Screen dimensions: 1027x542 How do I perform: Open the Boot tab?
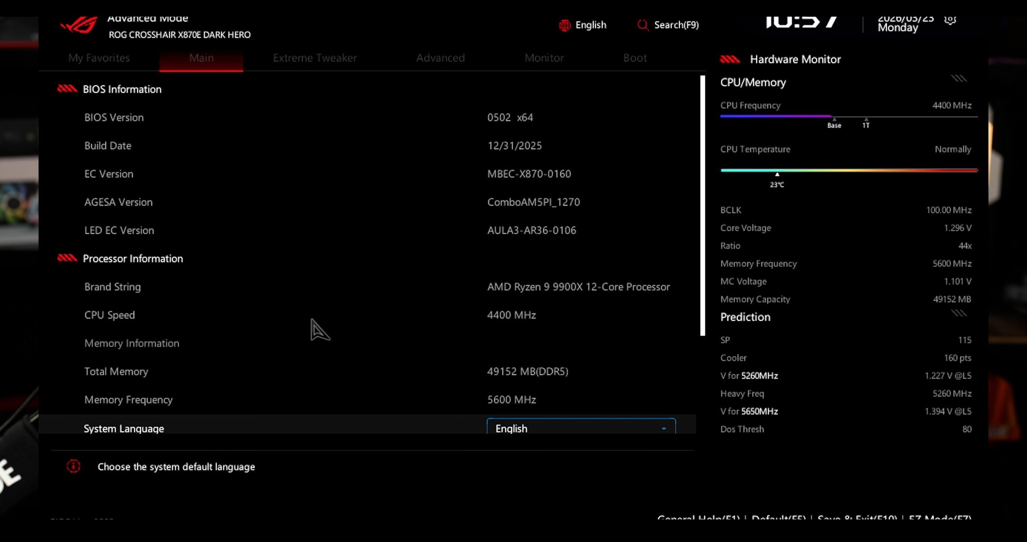coord(634,58)
